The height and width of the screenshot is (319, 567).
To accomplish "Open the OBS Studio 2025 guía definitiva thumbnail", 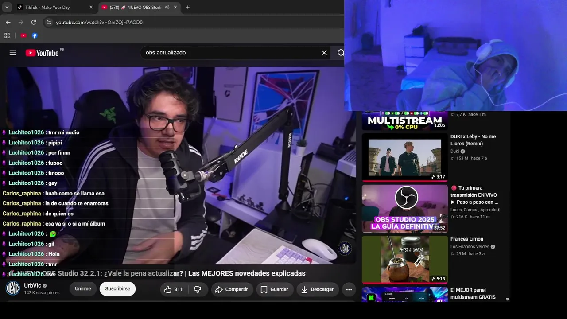I will pos(405,208).
